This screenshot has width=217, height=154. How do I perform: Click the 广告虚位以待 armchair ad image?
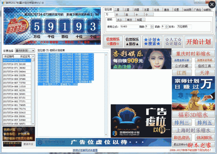pyautogui.click(x=141, y=121)
